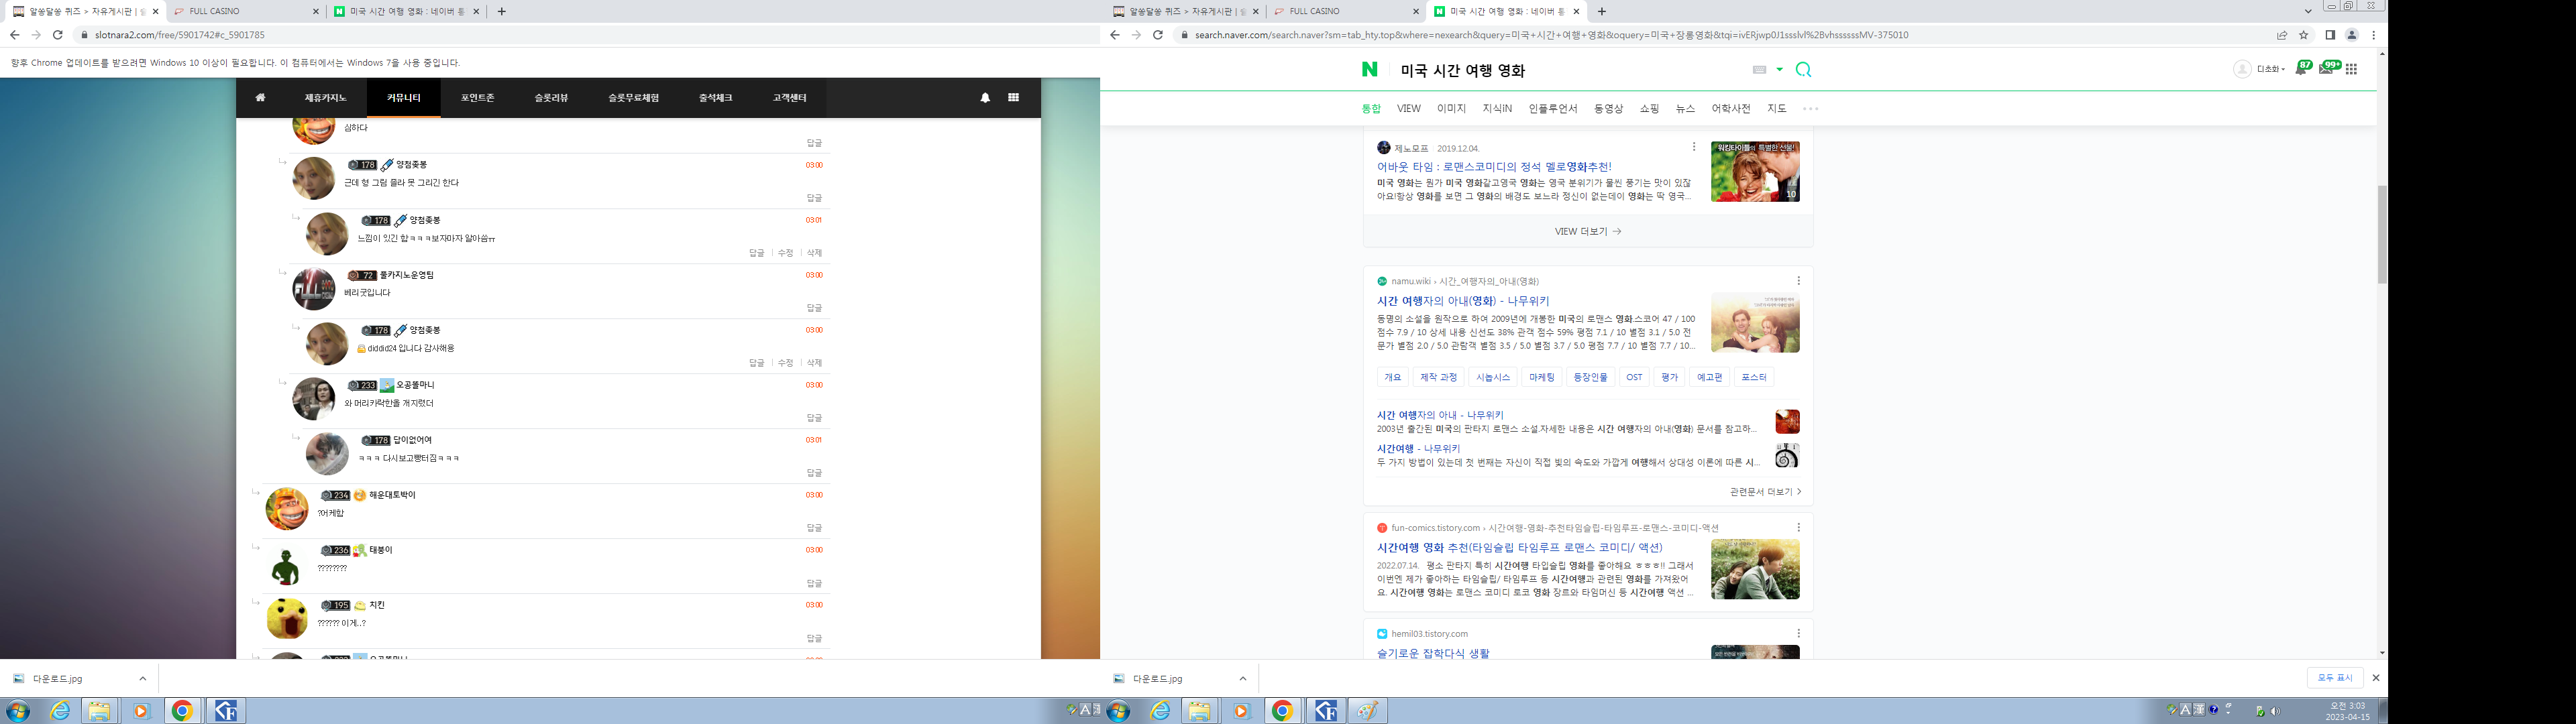Screen dimensions: 2576x724
Task: Open the 시간 여행자의 아내(영화) - 나무위키 result
Action: click(x=1463, y=301)
